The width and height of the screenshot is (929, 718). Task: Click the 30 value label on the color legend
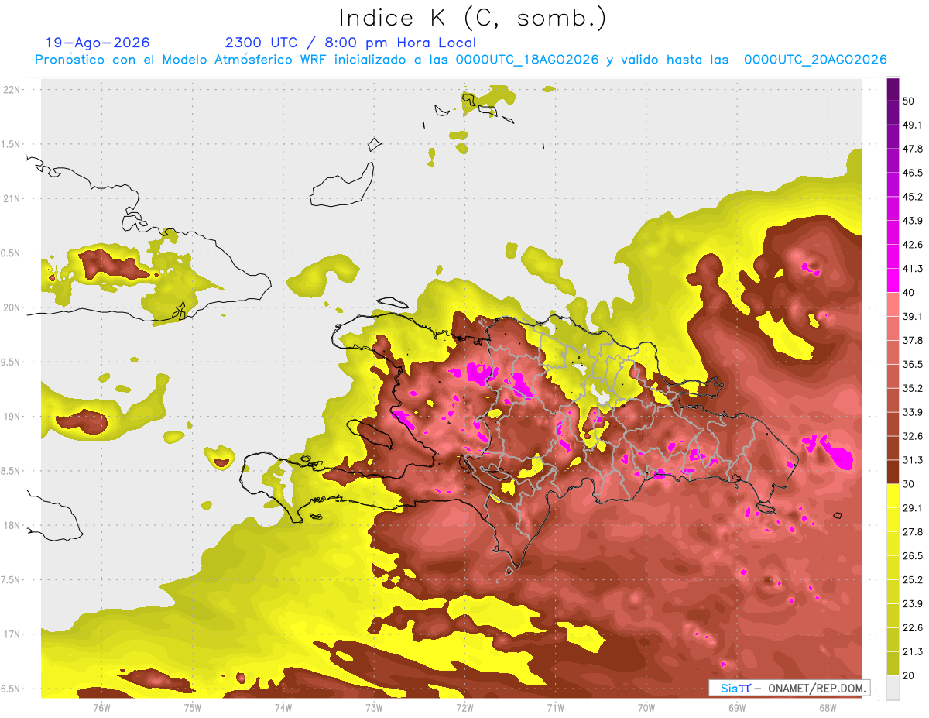(x=909, y=484)
